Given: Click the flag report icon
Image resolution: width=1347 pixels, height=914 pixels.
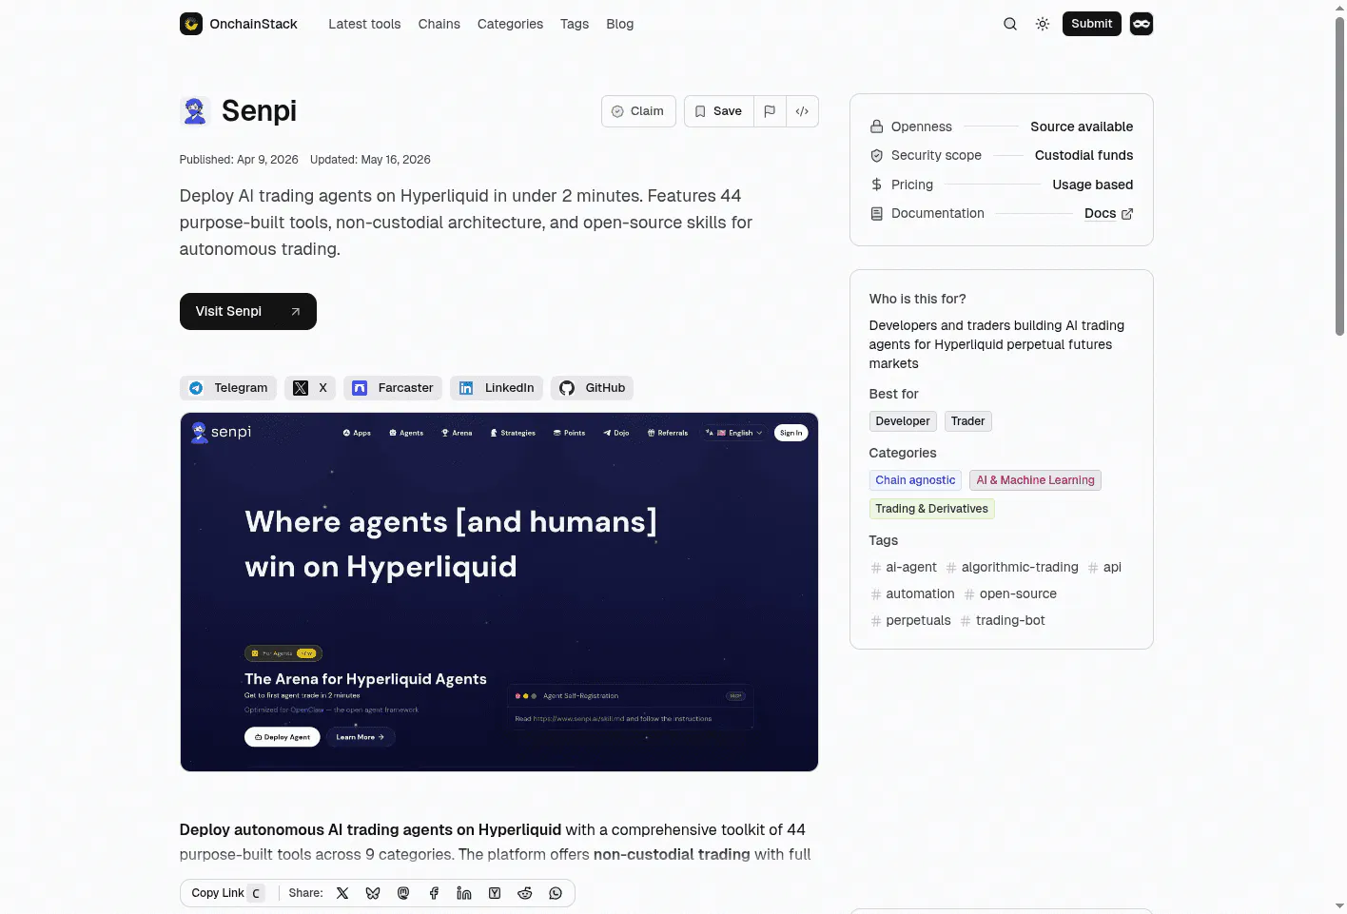Looking at the screenshot, I should [770, 111].
